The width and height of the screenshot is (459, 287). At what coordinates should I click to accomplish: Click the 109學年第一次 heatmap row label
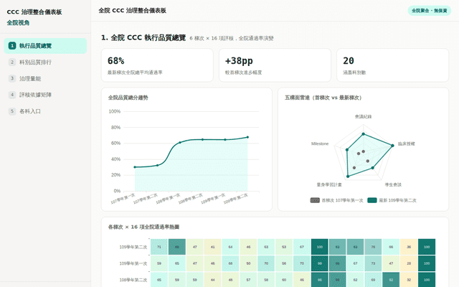(133, 263)
